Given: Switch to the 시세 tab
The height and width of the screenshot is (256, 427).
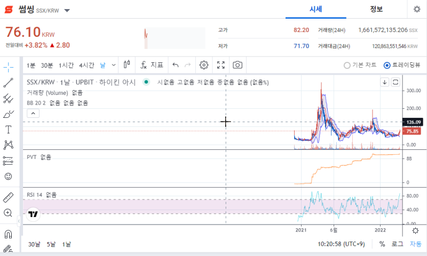Looking at the screenshot, I should [316, 9].
